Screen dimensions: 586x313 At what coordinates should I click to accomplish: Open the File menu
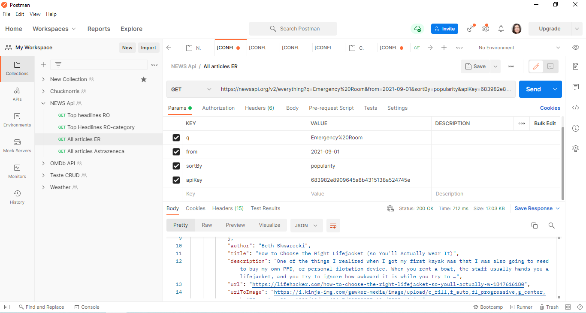(6, 14)
